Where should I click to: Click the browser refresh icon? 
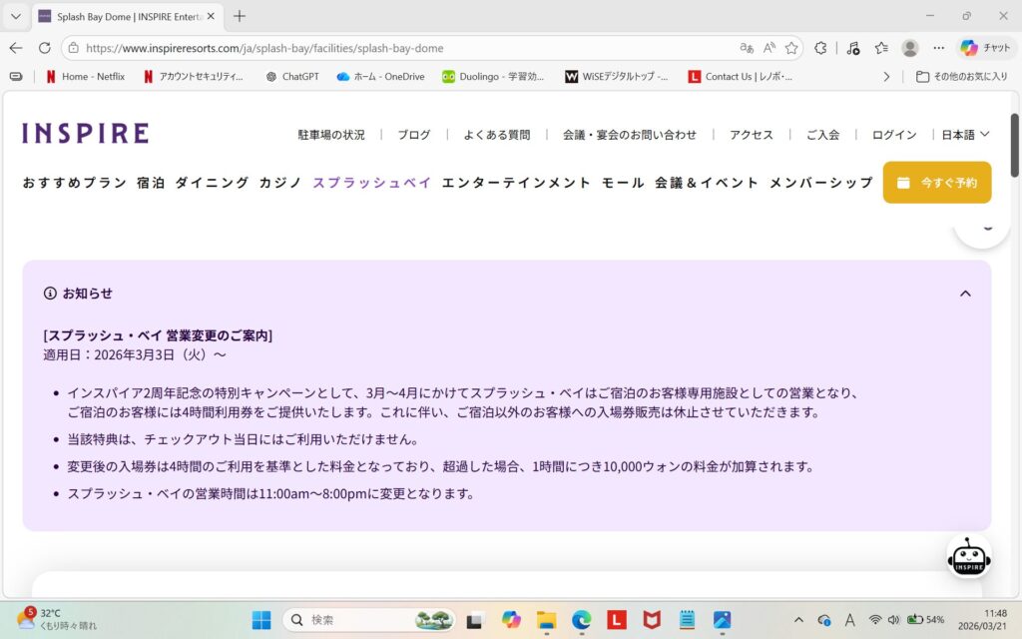click(44, 48)
